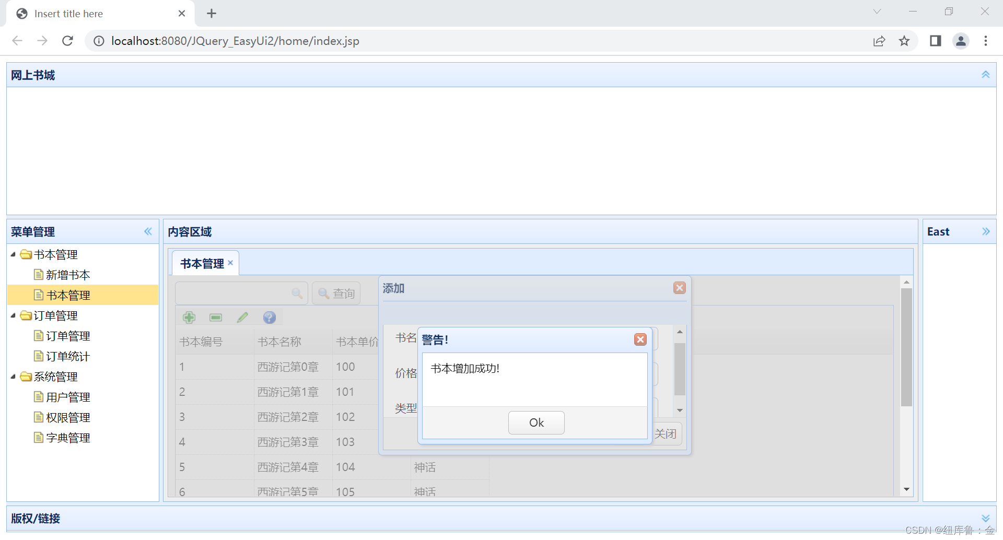
Task: Click the content area scrollbar down arrow
Action: coord(906,489)
